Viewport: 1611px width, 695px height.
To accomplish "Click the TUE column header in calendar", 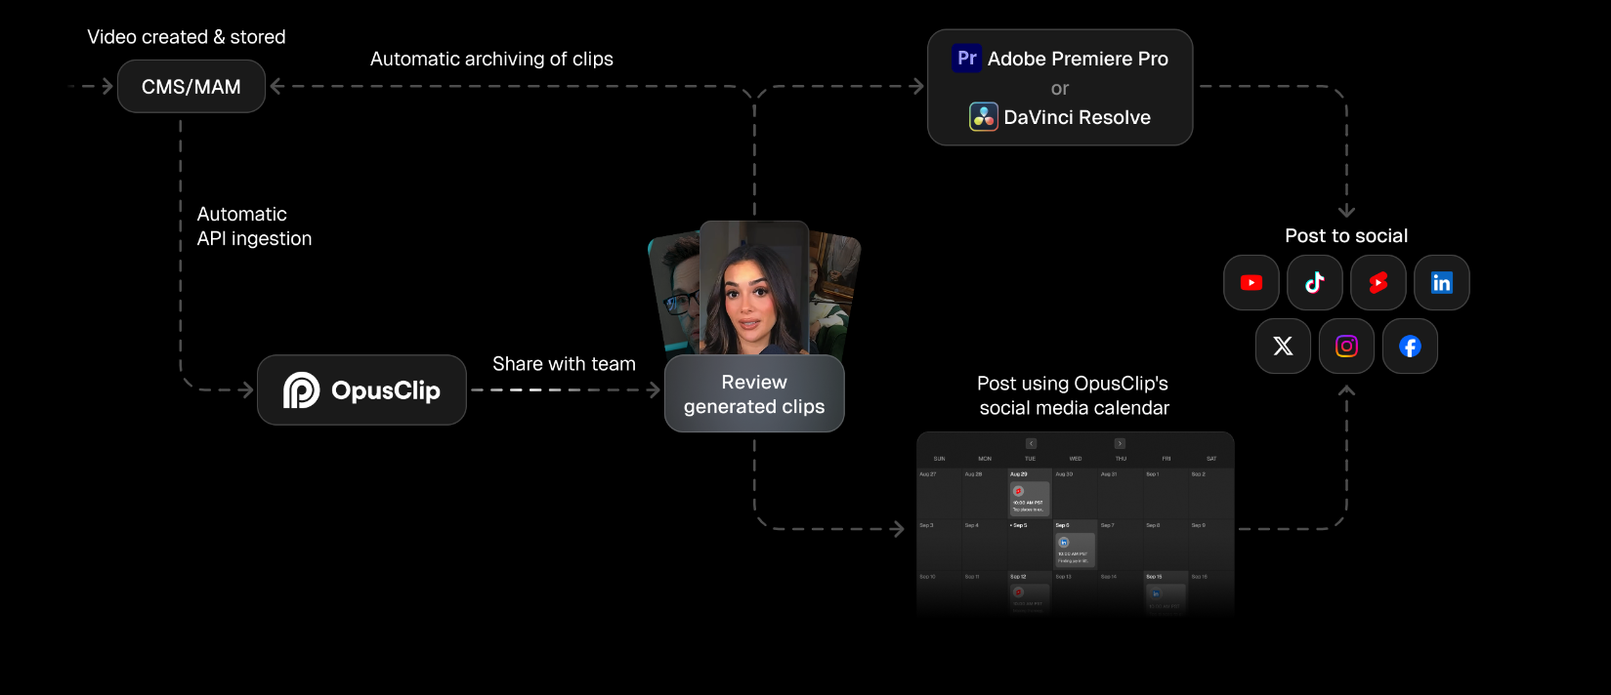I will 1030,459.
